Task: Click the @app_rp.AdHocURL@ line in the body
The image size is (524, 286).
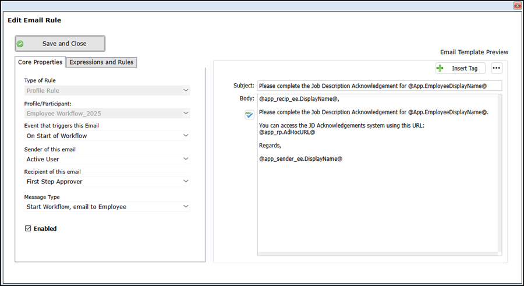Action: coord(287,132)
